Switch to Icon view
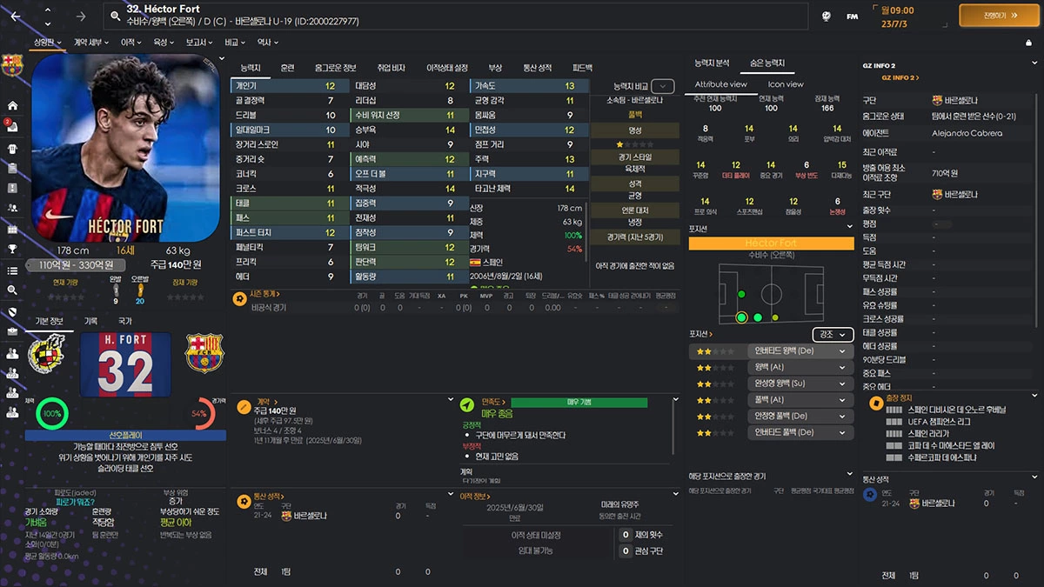 [785, 84]
